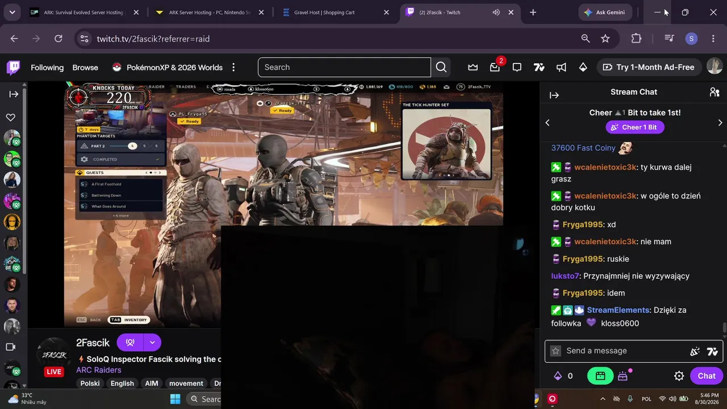The image size is (727, 409).
Task: Go to the Twitch home logo
Action: pos(14,68)
